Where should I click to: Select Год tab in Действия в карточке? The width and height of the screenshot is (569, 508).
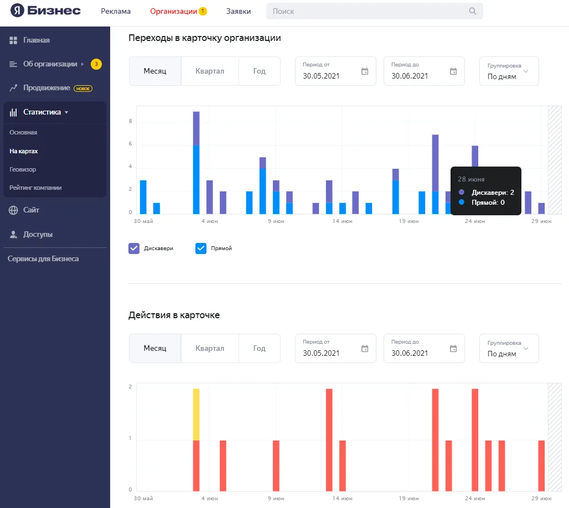(260, 348)
